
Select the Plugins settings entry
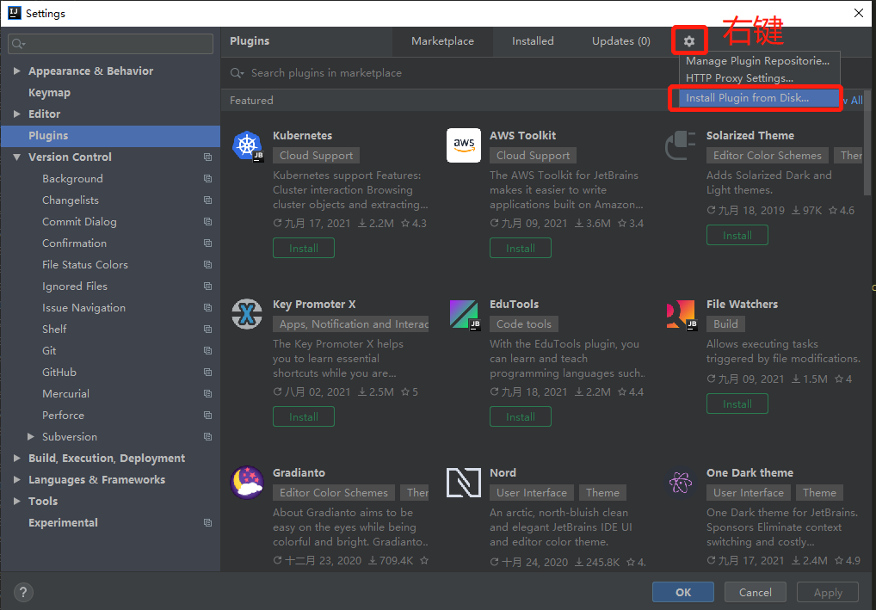pos(111,136)
